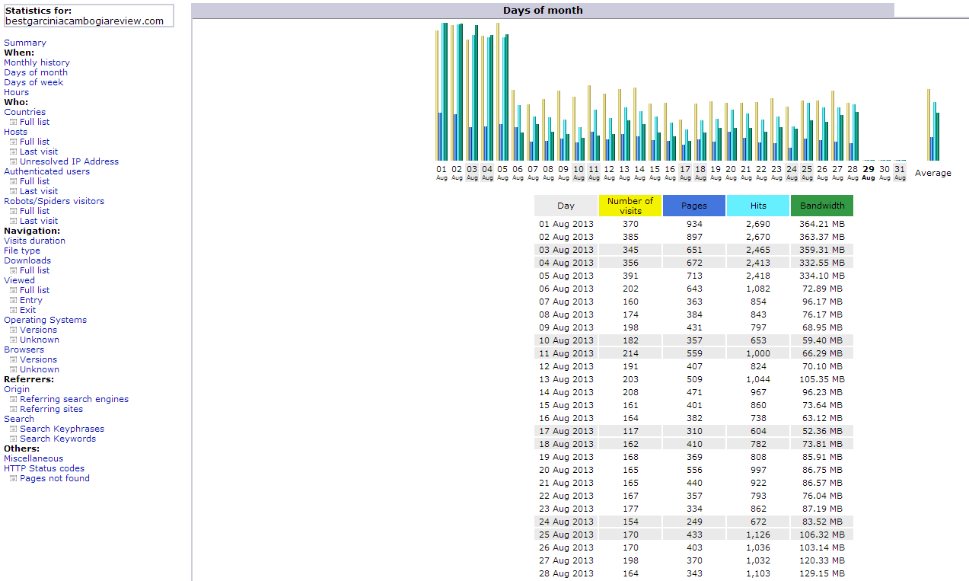Select the Hours report link
This screenshot has width=969, height=581.
point(16,92)
